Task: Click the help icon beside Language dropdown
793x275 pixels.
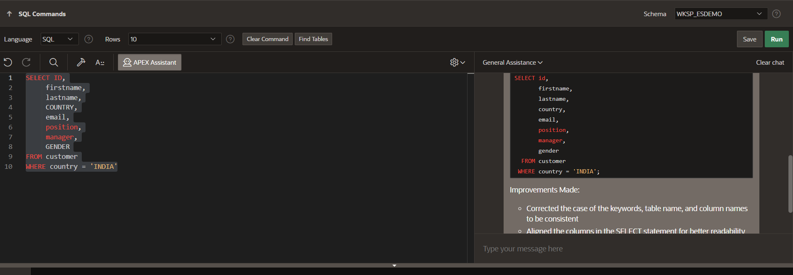Action: (x=88, y=39)
